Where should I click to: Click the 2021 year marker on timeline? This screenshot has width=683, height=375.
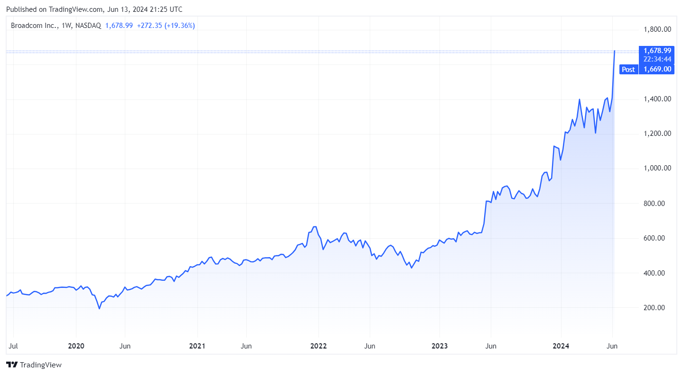[x=197, y=346]
